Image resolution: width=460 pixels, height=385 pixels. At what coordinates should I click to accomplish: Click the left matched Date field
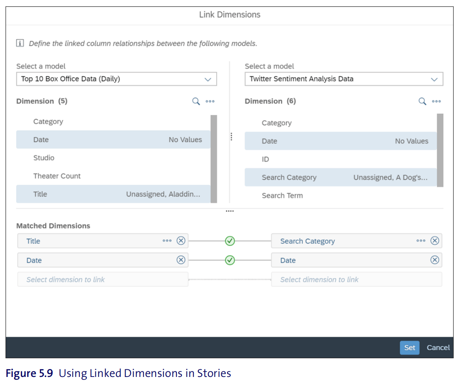[103, 260]
